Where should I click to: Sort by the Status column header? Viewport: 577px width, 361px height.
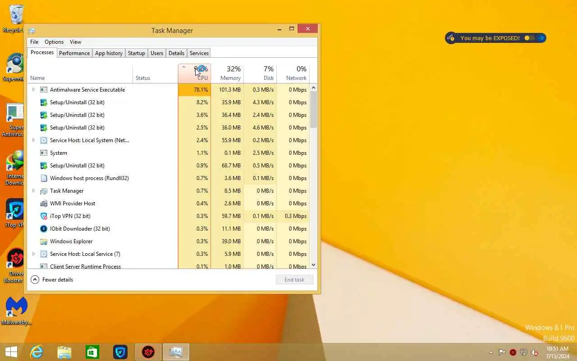point(156,74)
